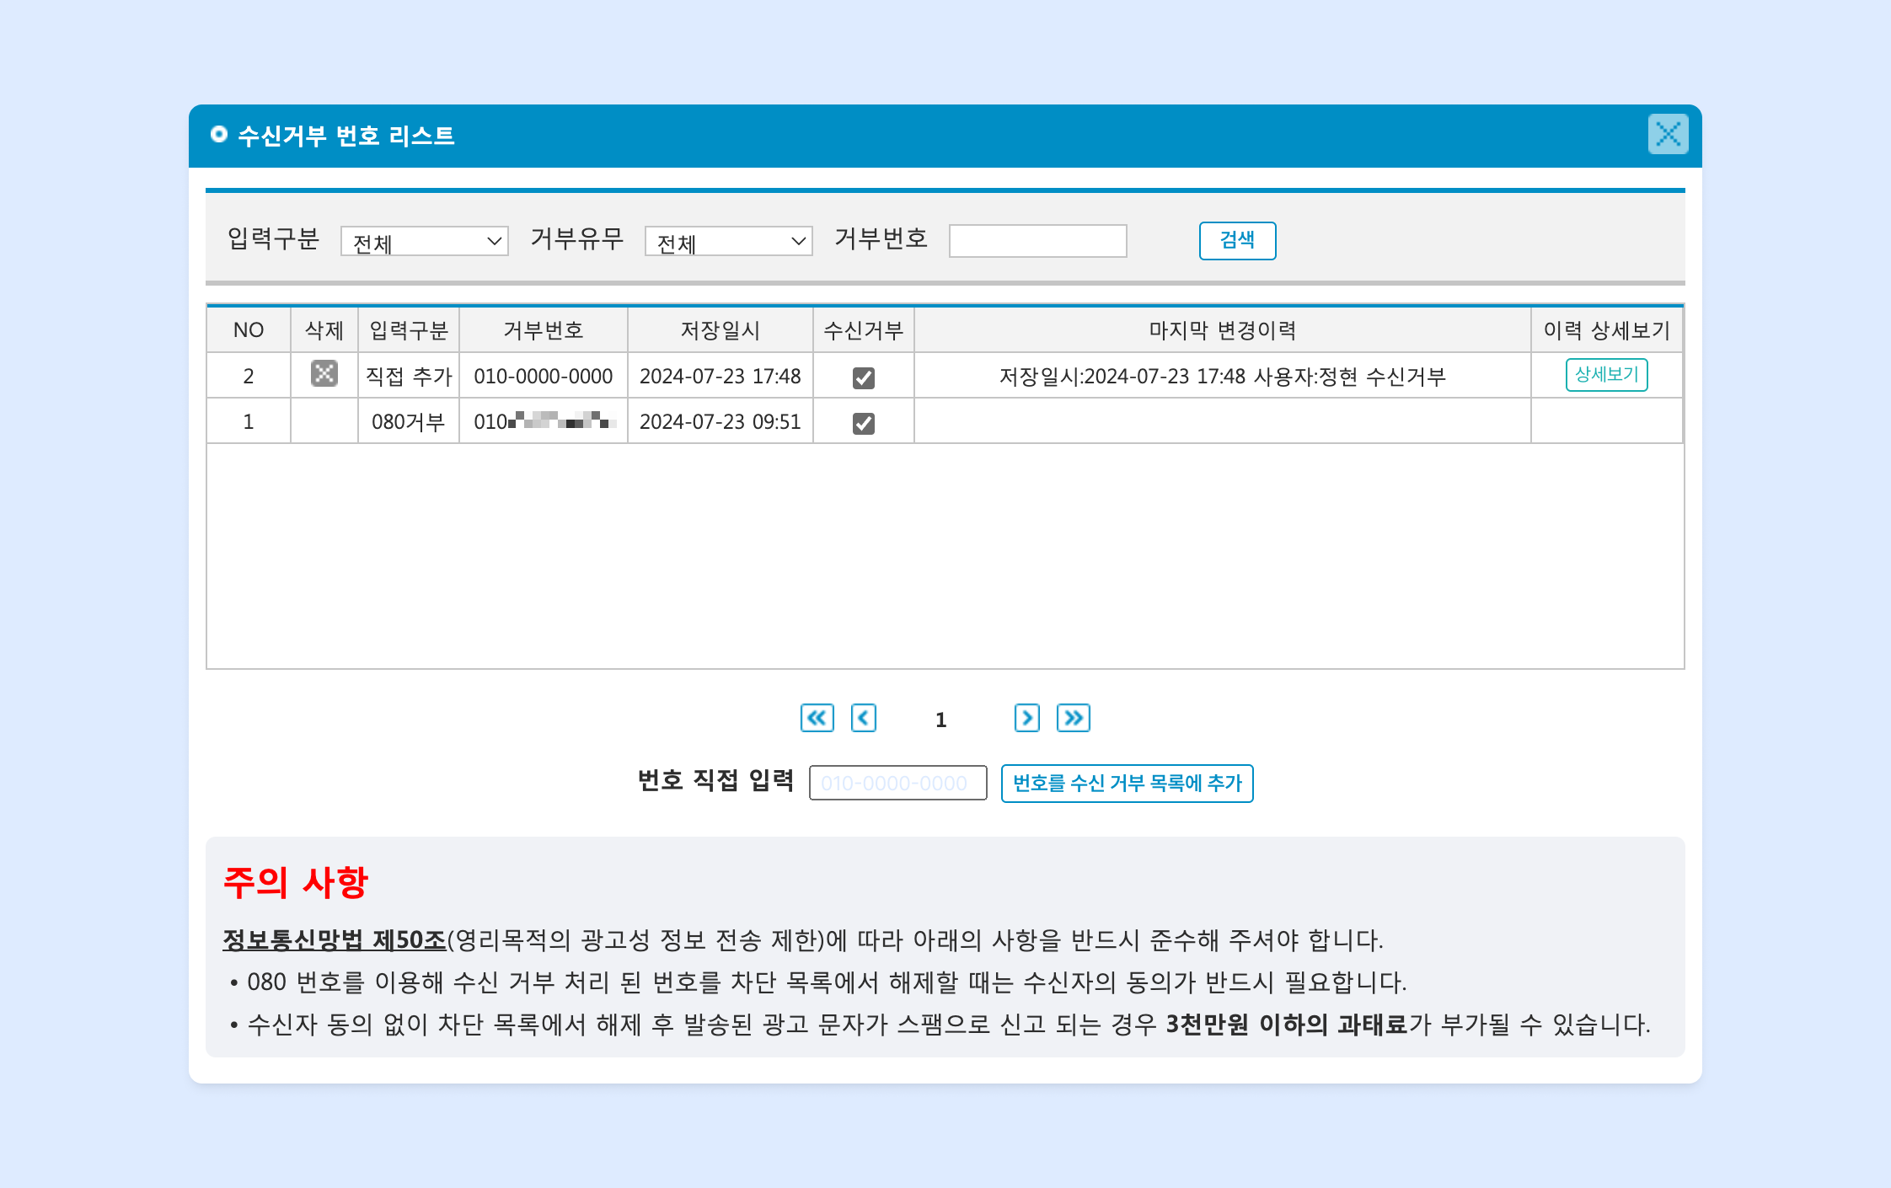The image size is (1891, 1188).
Task: Click the 검색 button
Action: pos(1236,241)
